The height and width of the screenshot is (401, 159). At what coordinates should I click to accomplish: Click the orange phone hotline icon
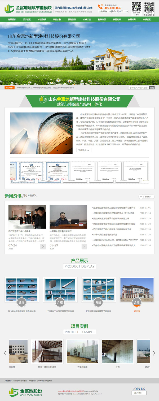coord(100,7)
